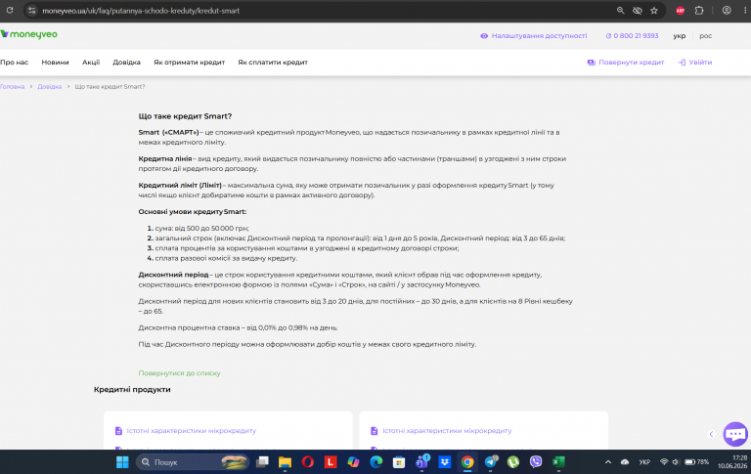Open the Про нас menu item
The width and height of the screenshot is (751, 474).
[x=15, y=63]
